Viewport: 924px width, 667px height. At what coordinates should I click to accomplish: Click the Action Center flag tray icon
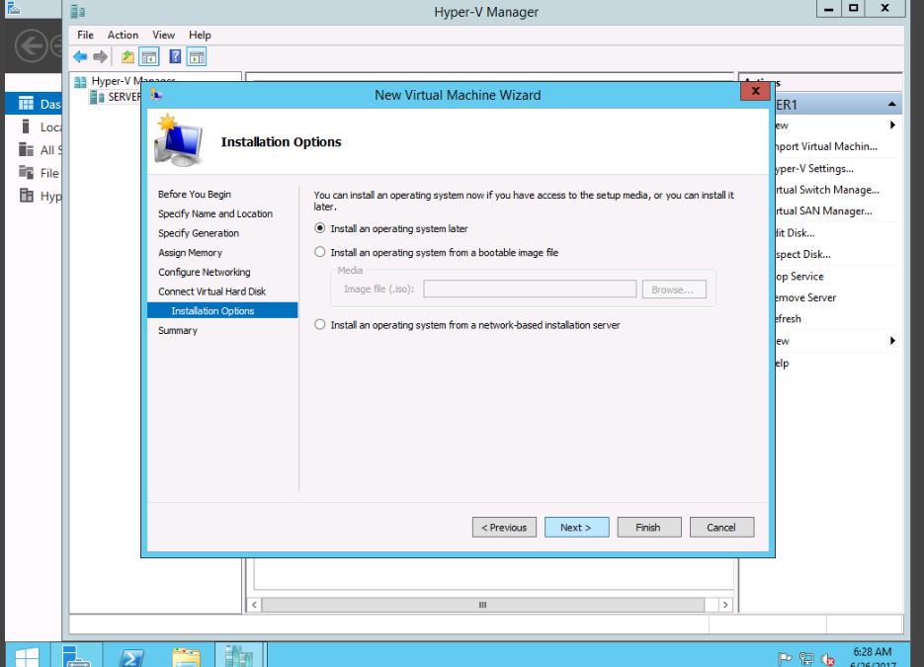pyautogui.click(x=785, y=658)
